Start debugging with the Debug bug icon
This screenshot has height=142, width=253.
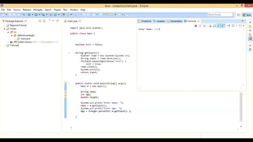tap(29, 15)
